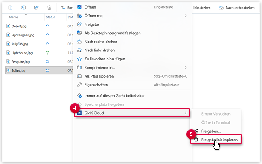Screen dimensions: 262x164
Task: Open Eigenschaften from the context menu
Action: [132, 85]
